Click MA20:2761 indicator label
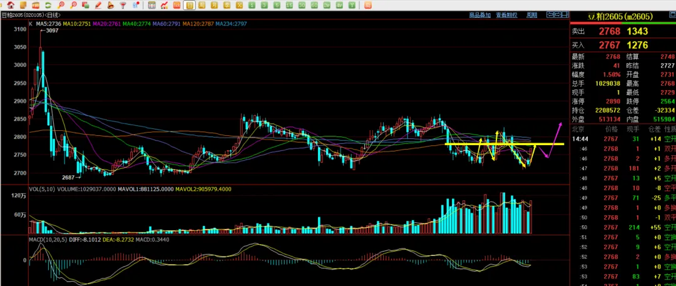 pyautogui.click(x=106, y=24)
